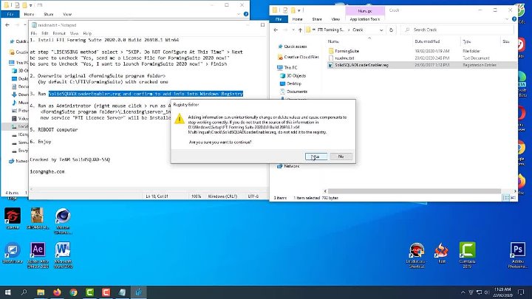This screenshot has height=299, width=532.
Task: Sort by Date modified column header
Action: [x=427, y=41]
